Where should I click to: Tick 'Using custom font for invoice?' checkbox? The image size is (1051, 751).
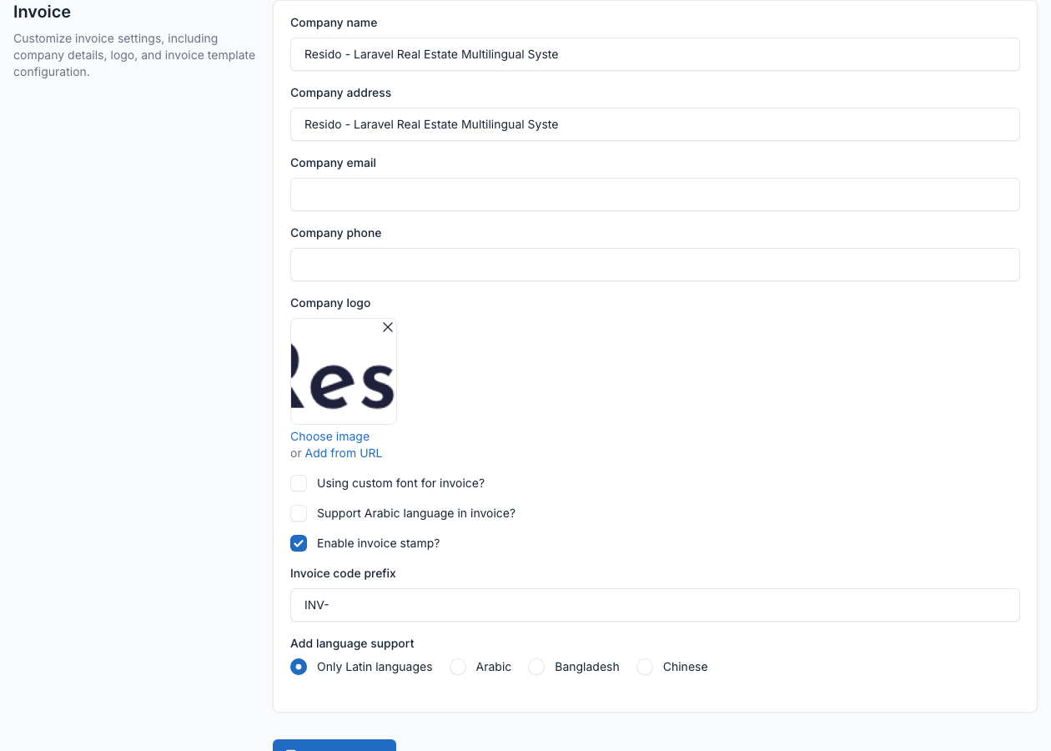[299, 483]
